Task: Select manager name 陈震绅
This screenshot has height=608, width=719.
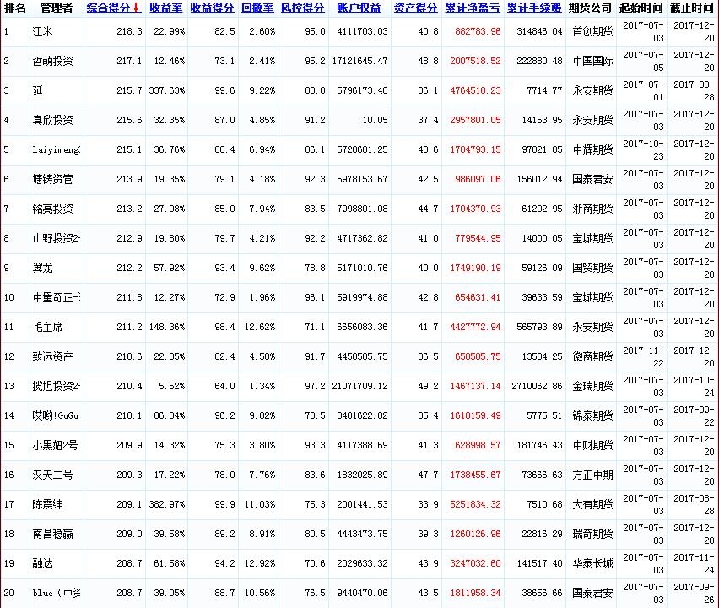Action: click(47, 504)
